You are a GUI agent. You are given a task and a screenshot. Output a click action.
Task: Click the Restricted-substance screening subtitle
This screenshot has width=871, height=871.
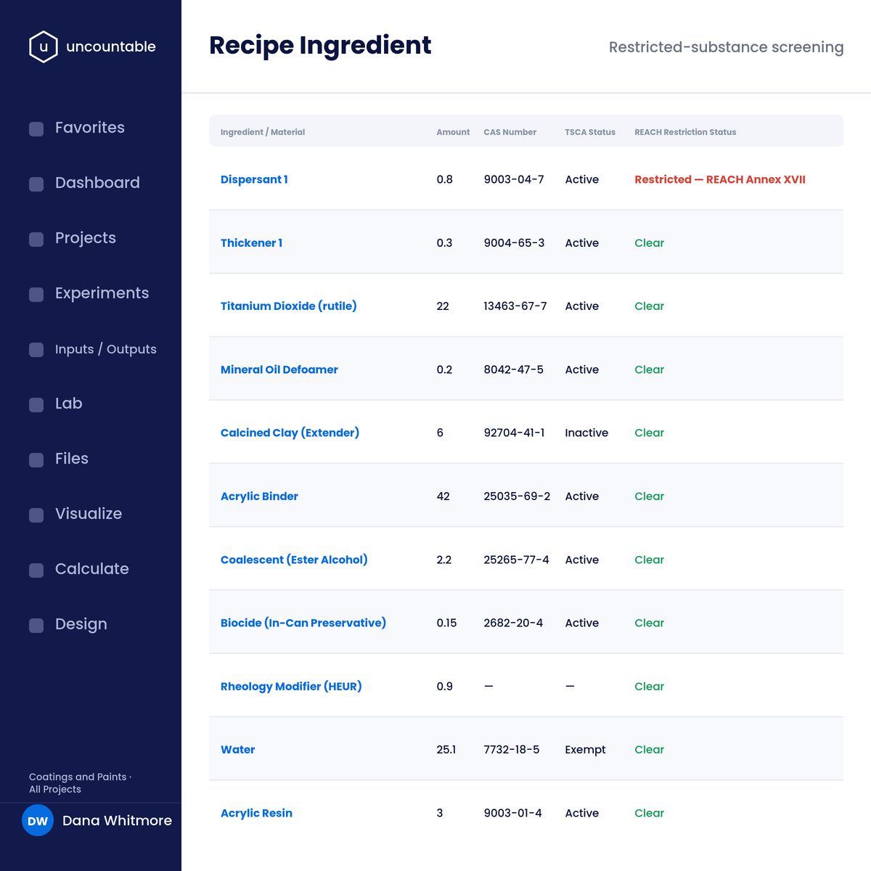click(x=726, y=47)
